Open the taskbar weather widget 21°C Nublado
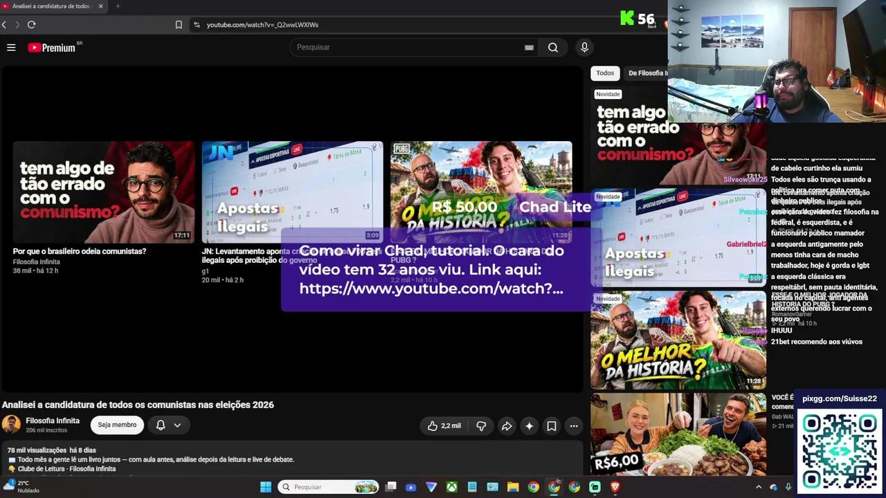 pyautogui.click(x=21, y=487)
